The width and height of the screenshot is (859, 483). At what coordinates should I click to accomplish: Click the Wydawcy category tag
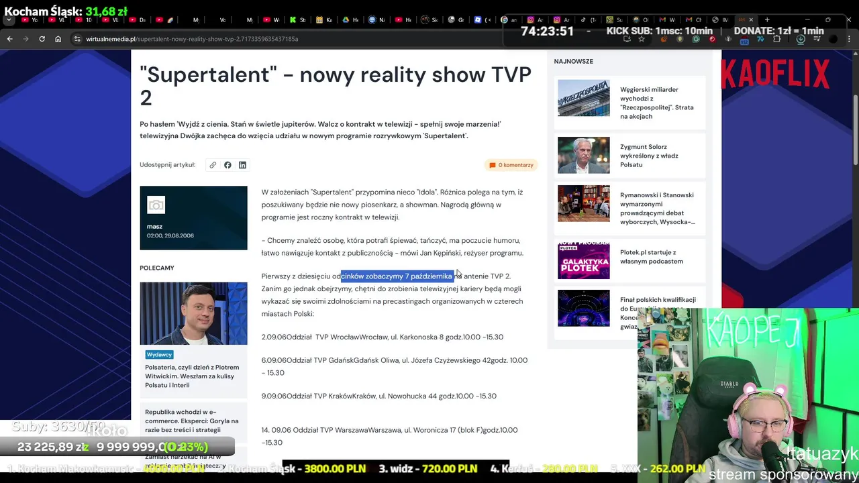click(x=160, y=354)
